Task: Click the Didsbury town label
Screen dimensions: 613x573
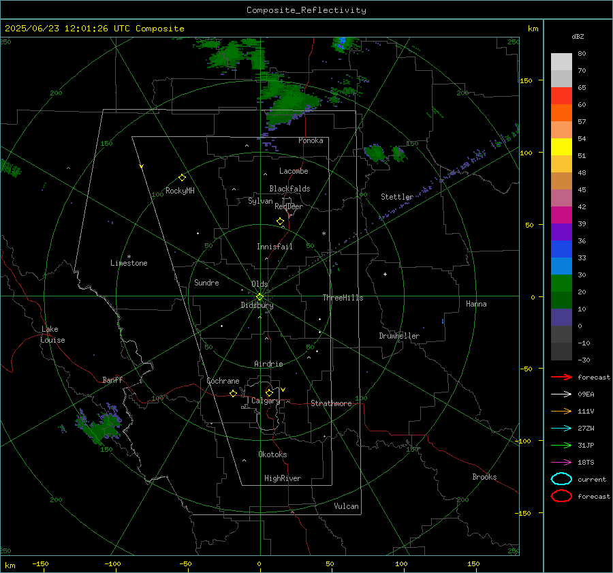Action: click(x=257, y=305)
